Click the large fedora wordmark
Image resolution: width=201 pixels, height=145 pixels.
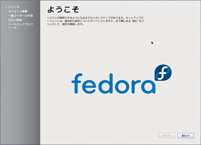113,83
